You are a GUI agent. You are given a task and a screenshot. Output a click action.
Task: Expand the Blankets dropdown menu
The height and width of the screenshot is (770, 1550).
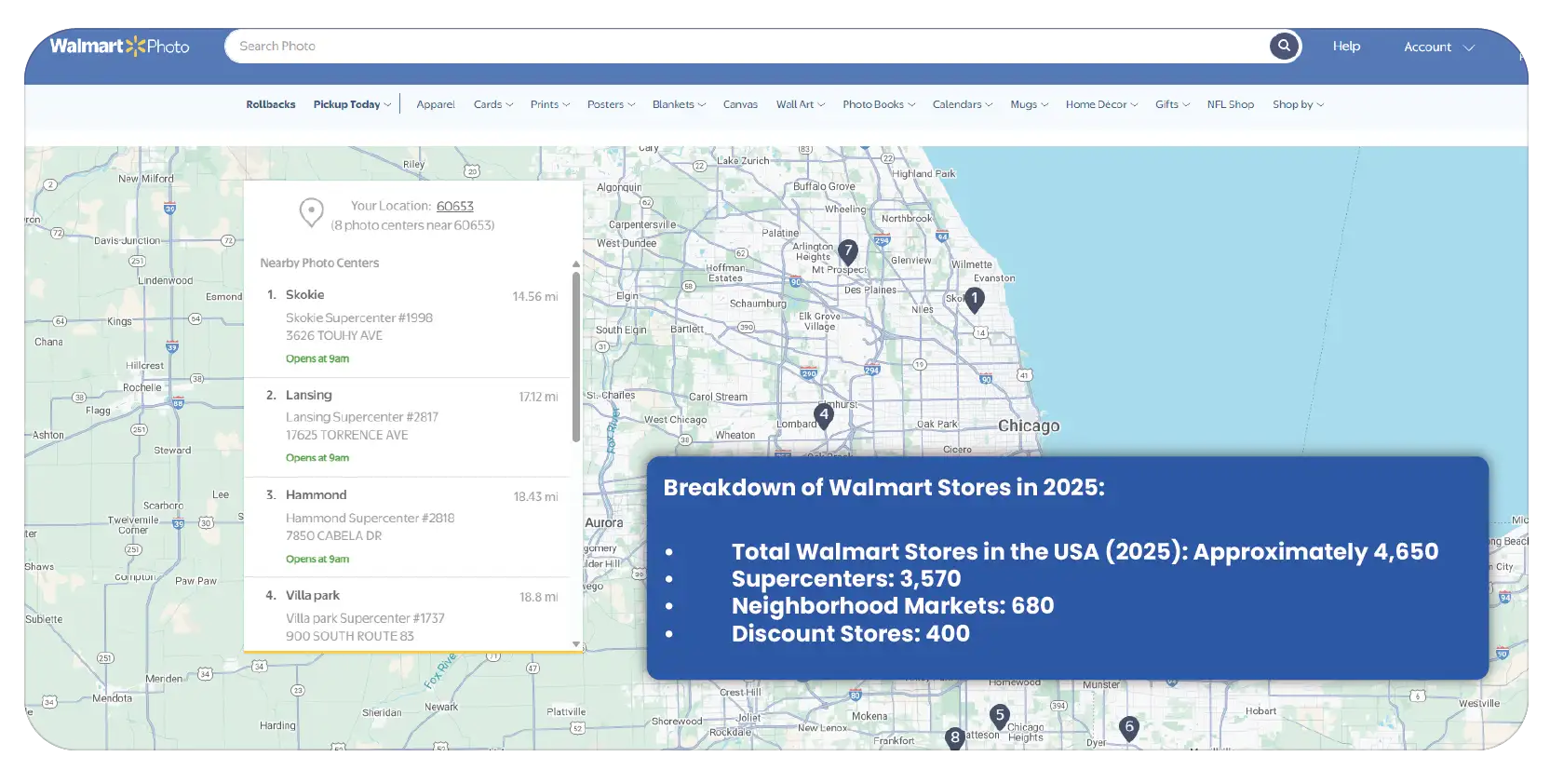pyautogui.click(x=679, y=104)
